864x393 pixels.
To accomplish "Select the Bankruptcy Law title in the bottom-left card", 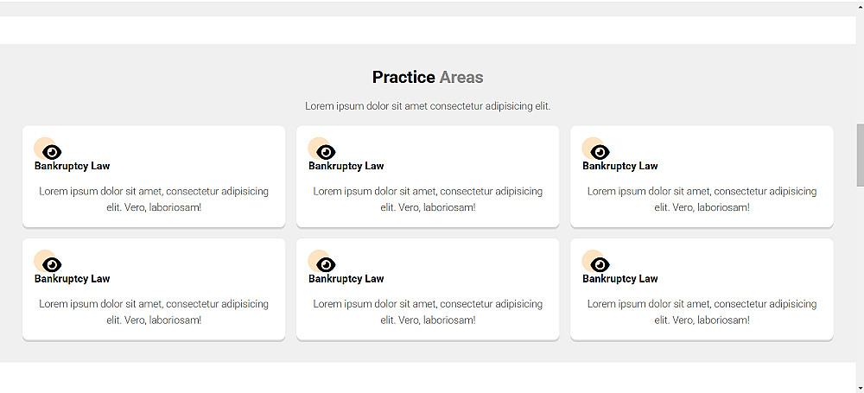I will [x=73, y=279].
